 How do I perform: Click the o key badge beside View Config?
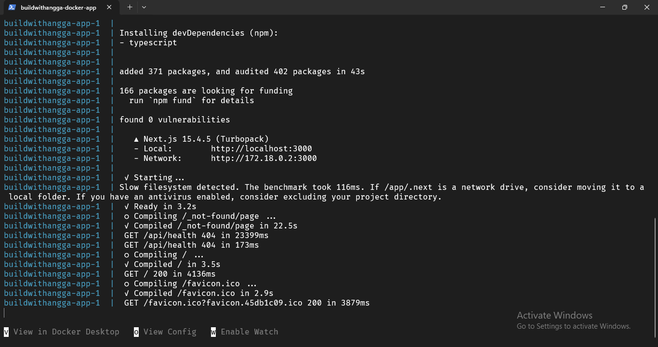click(x=136, y=332)
